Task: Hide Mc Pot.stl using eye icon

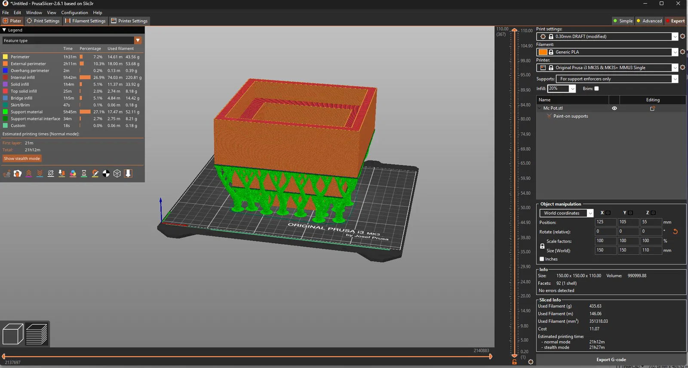Action: click(614, 108)
